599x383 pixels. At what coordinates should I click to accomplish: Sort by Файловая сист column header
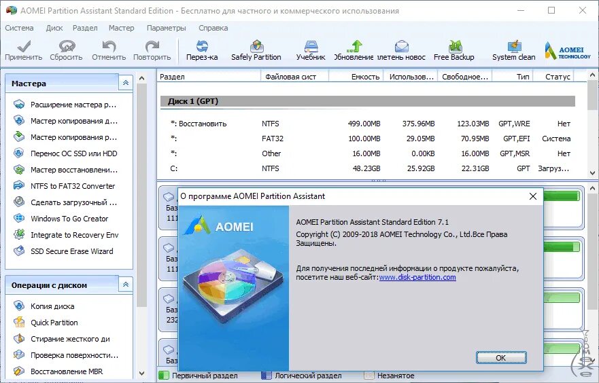pos(294,77)
